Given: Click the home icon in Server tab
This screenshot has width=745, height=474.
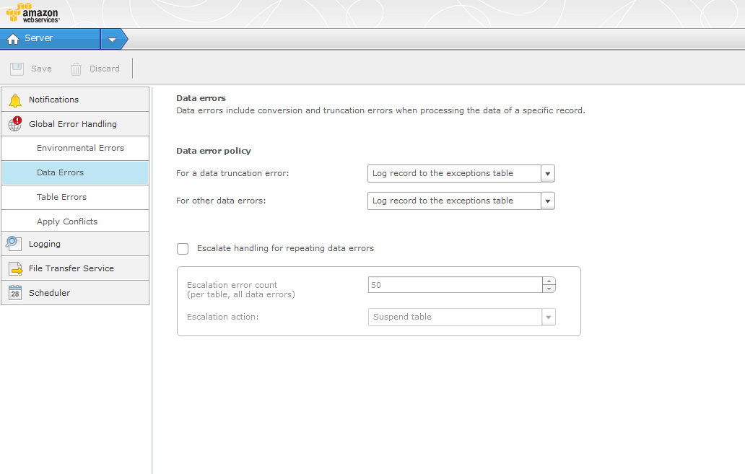Looking at the screenshot, I should 13,39.
